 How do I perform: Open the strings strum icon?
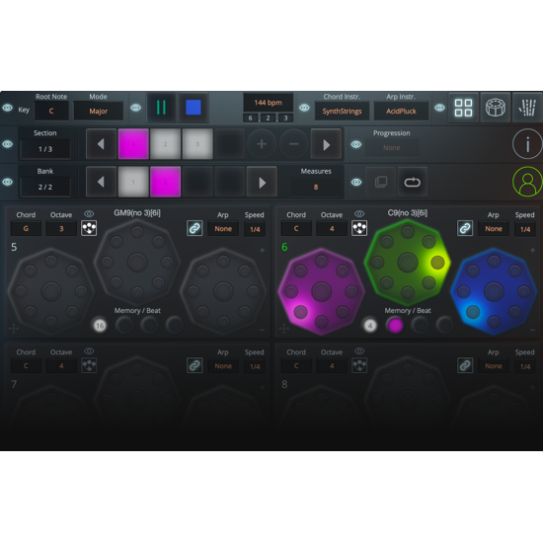tap(527, 108)
